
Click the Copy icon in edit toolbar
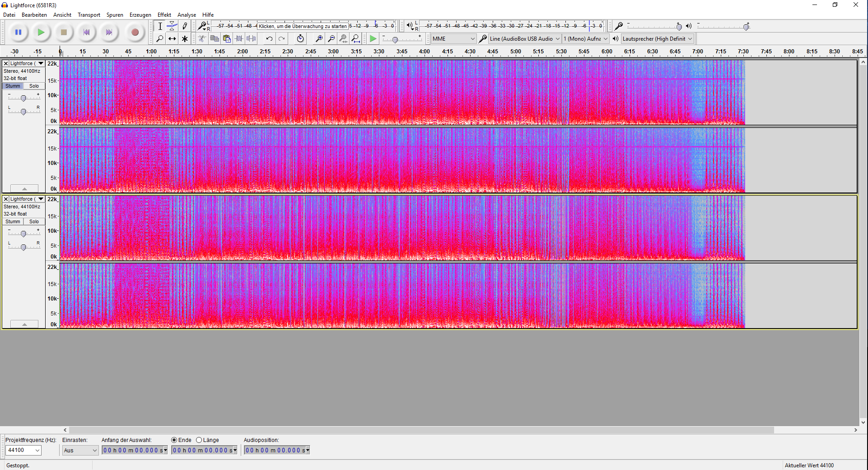point(215,39)
